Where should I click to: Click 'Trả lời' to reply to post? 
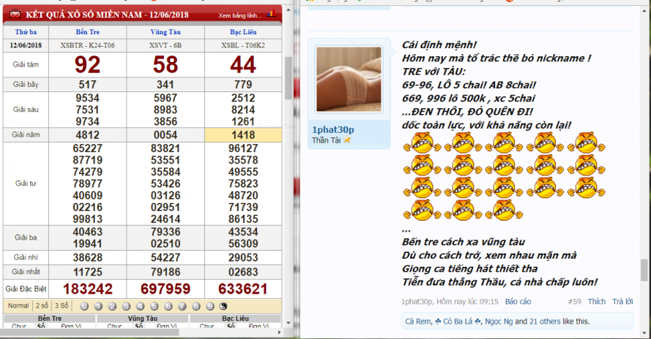coord(622,301)
